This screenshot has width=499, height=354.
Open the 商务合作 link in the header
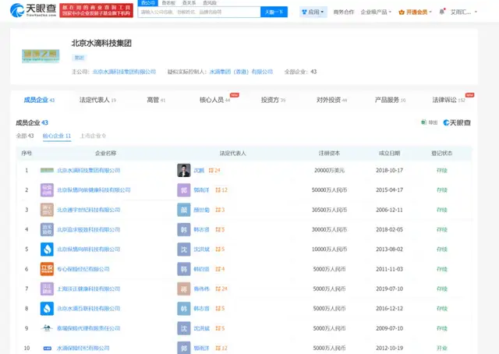(343, 12)
